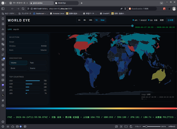177x129 pixels.
Task: Open the sidebar bookmarks panel icon
Action: (3, 19)
